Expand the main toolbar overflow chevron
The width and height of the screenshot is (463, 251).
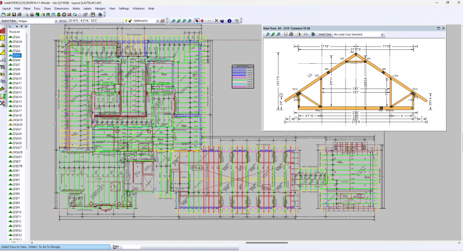(104, 15)
